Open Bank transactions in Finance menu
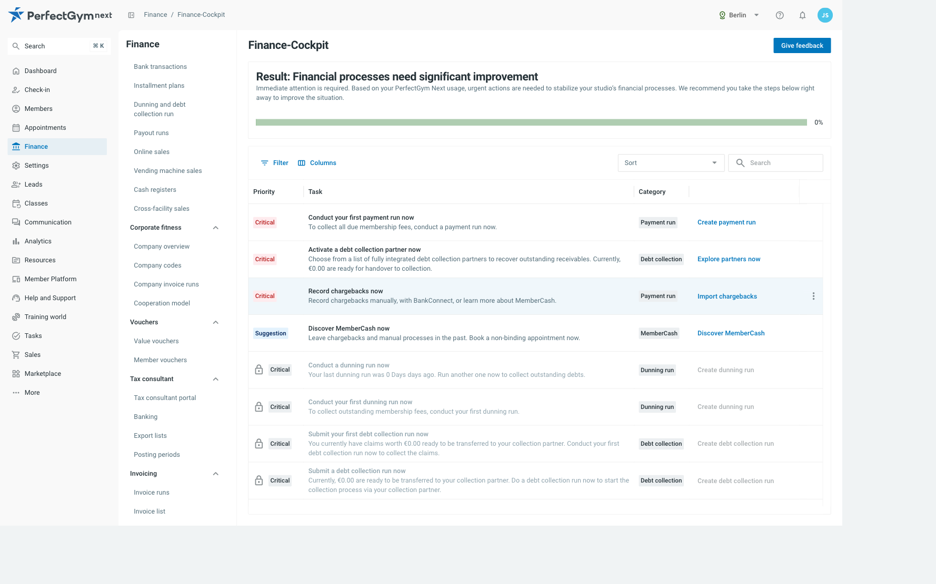 coord(160,67)
